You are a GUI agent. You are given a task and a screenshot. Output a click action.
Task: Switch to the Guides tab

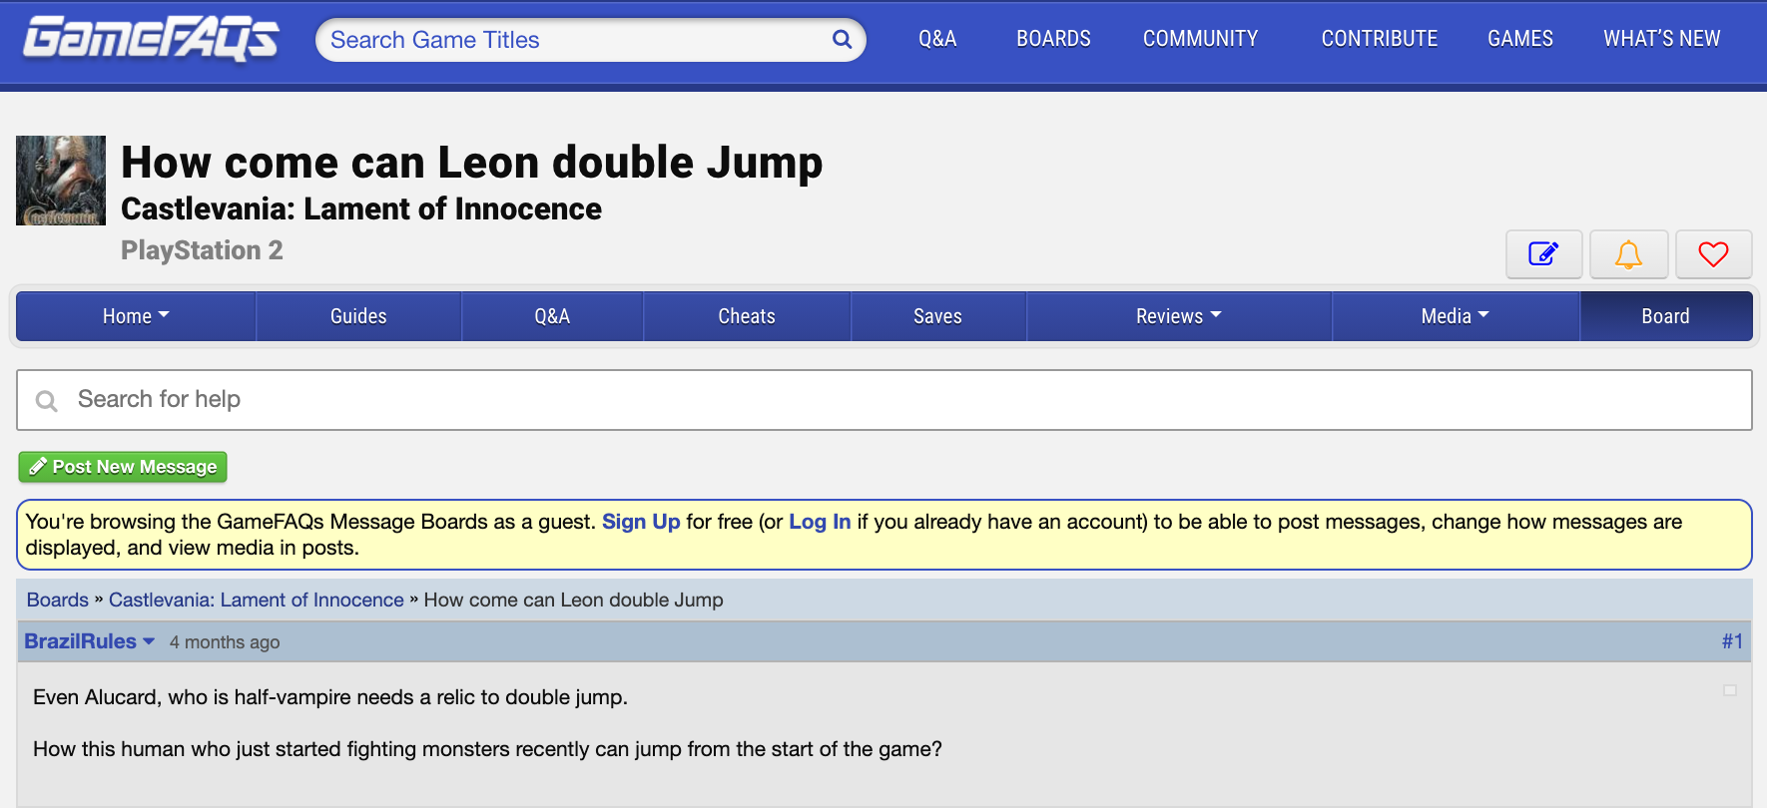[358, 316]
